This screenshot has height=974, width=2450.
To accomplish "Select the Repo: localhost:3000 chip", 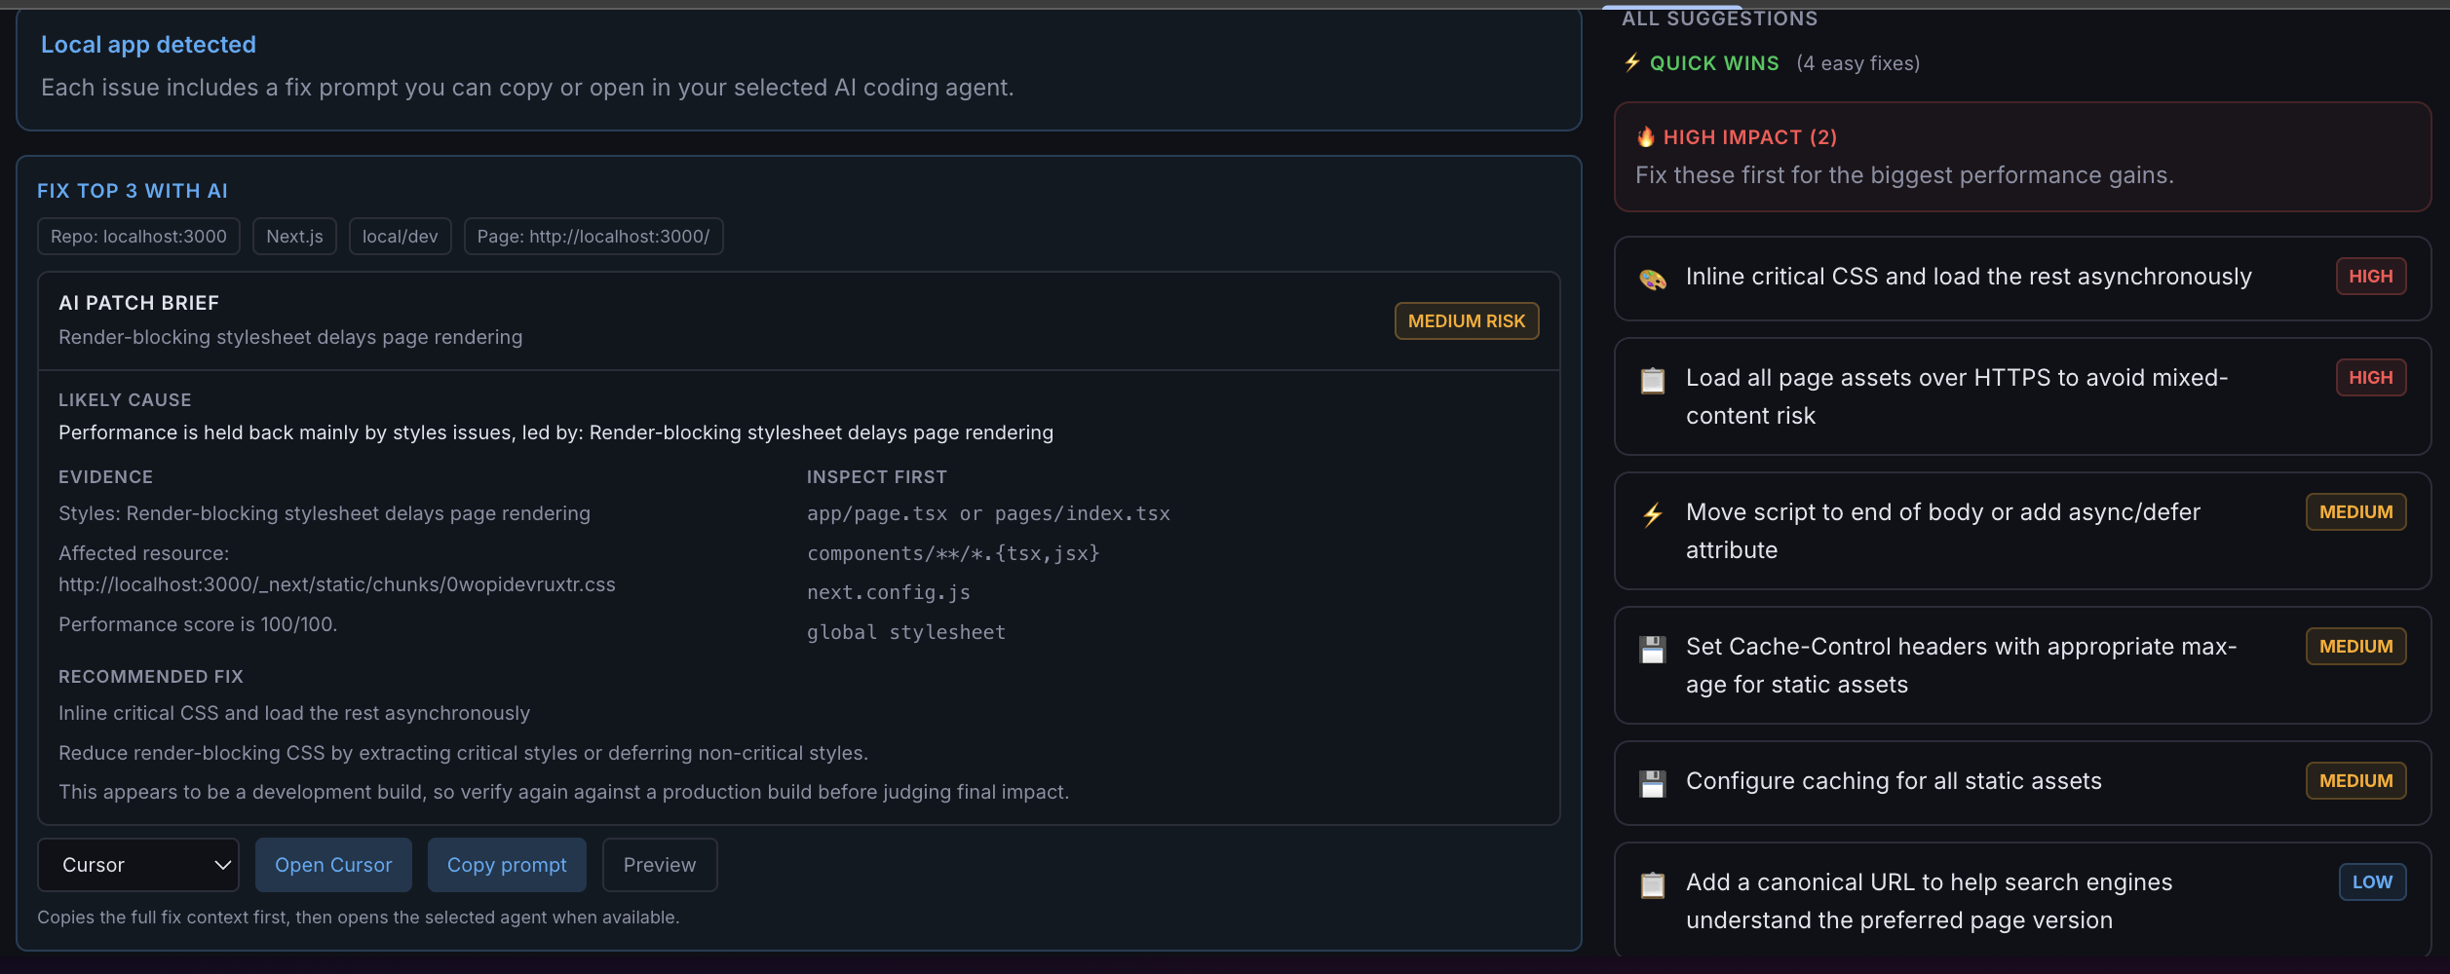I will click(138, 237).
